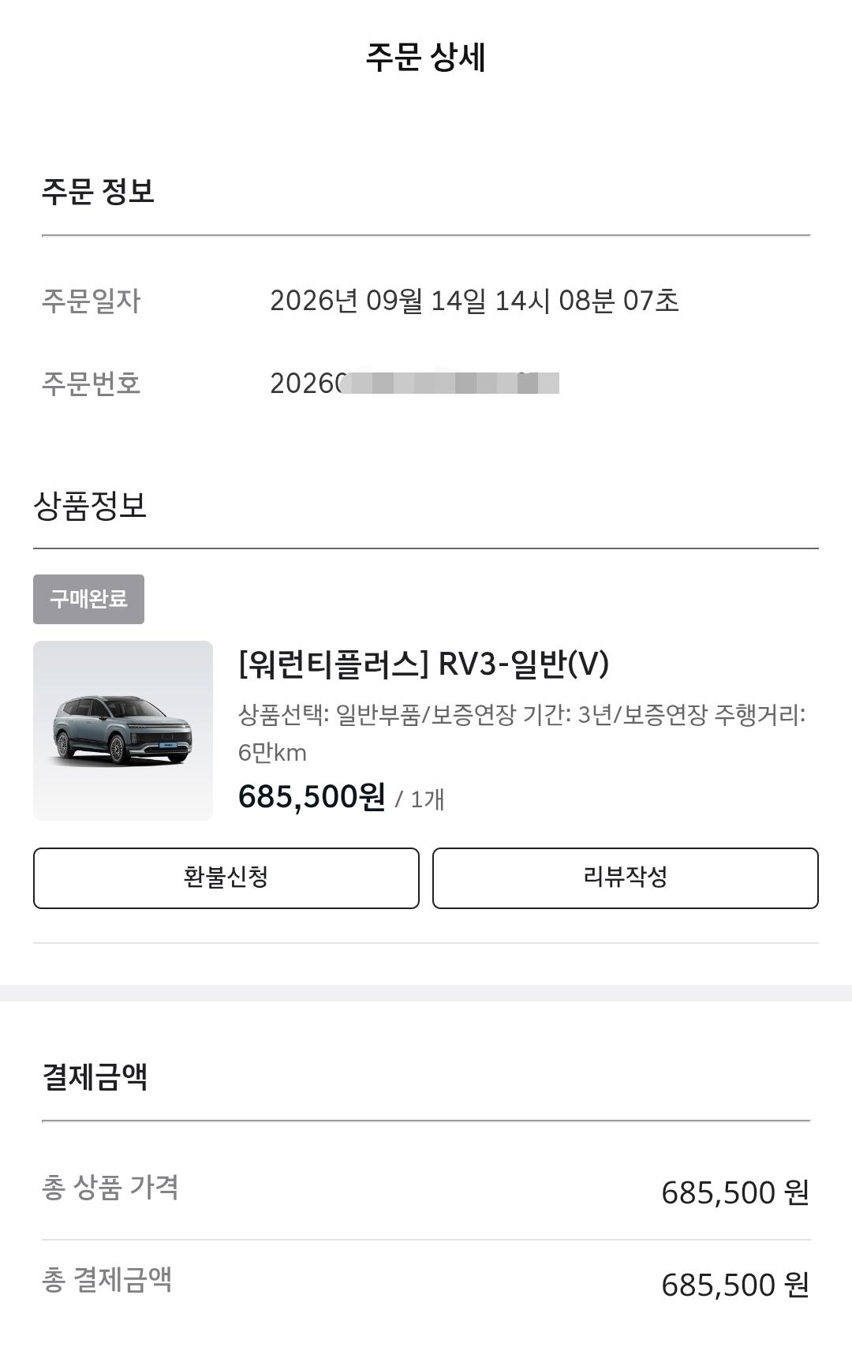Click the 주문번호 label
The image size is (852, 1351).
91,384
